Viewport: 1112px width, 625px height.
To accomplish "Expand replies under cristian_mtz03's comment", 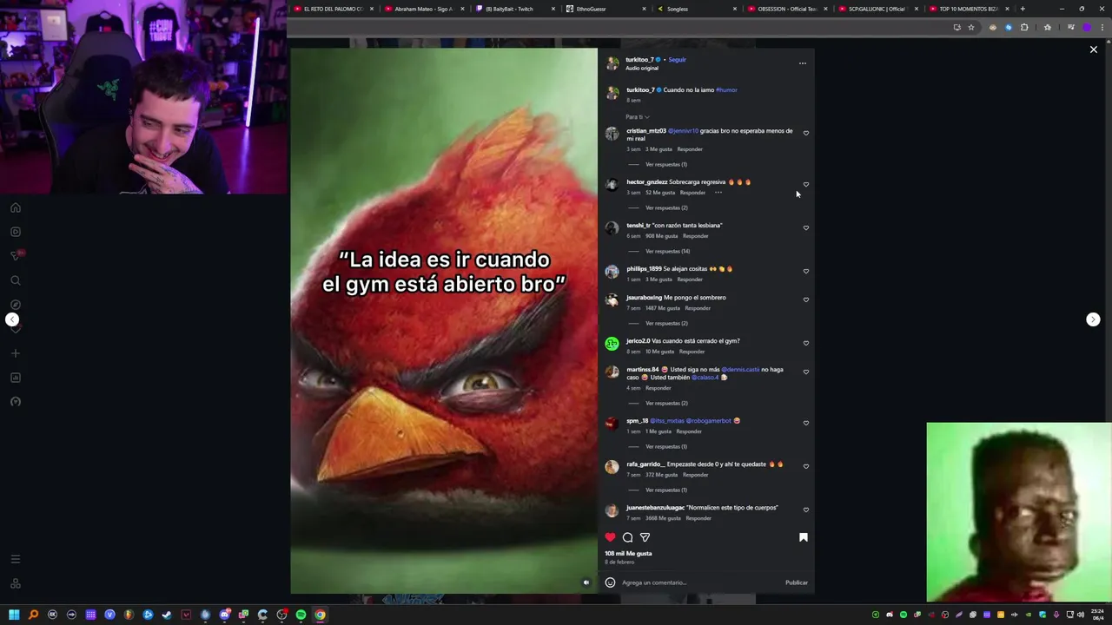I will click(x=665, y=164).
